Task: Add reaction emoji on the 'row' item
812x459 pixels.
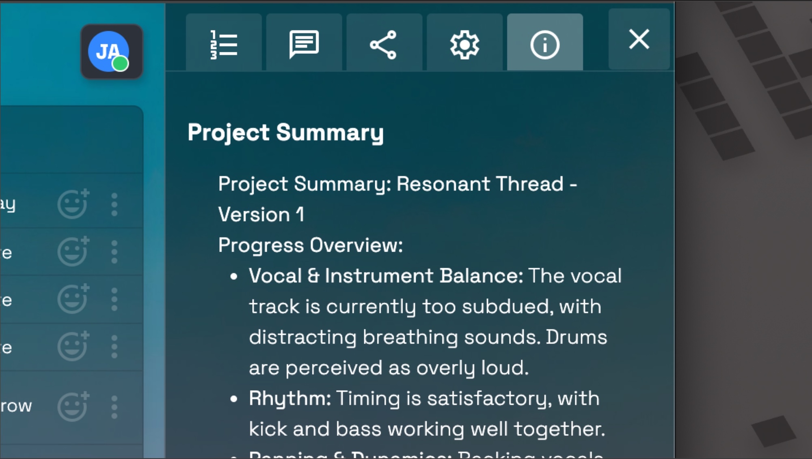Action: 73,406
